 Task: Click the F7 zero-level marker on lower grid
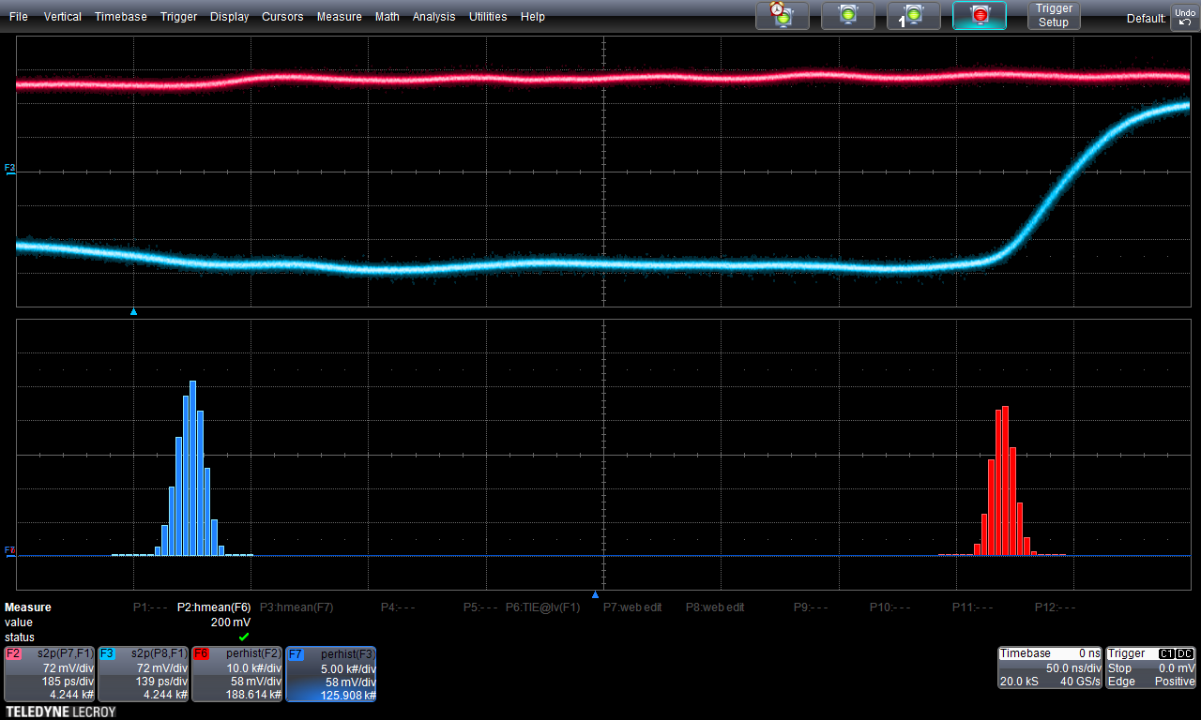10,551
